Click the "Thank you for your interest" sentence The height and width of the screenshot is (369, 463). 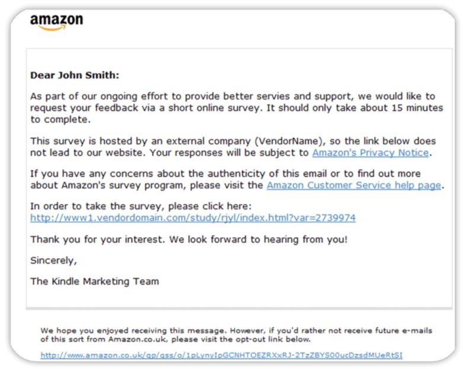pos(98,239)
